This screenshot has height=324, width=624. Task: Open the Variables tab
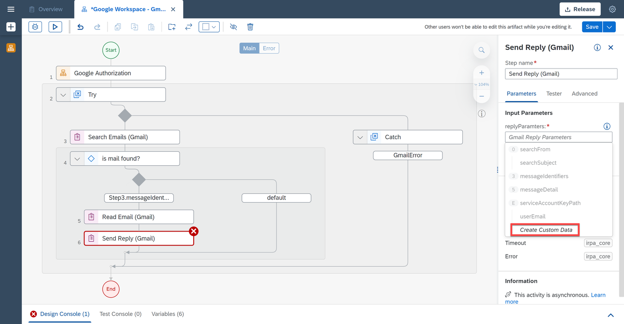tap(168, 314)
